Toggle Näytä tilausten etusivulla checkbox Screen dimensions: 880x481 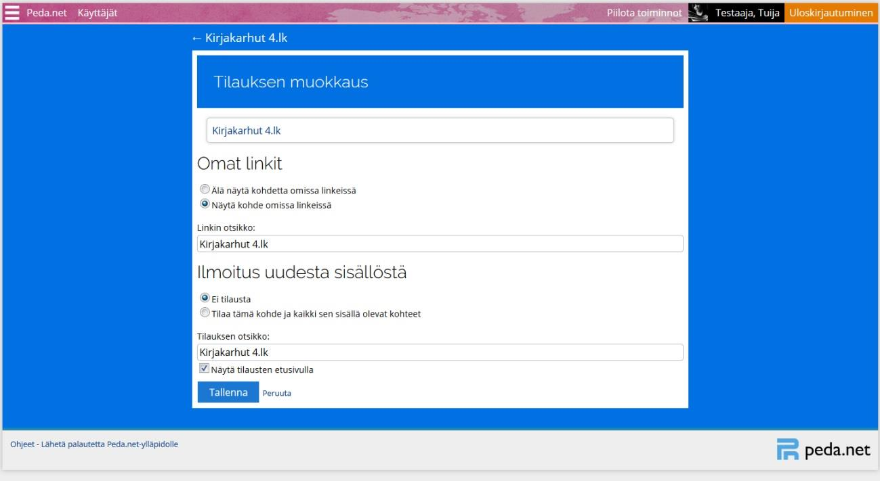pos(204,369)
